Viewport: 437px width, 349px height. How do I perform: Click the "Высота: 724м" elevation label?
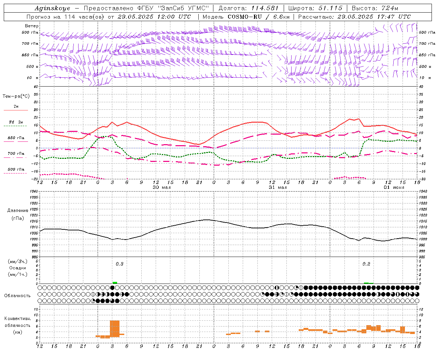tap(375, 8)
